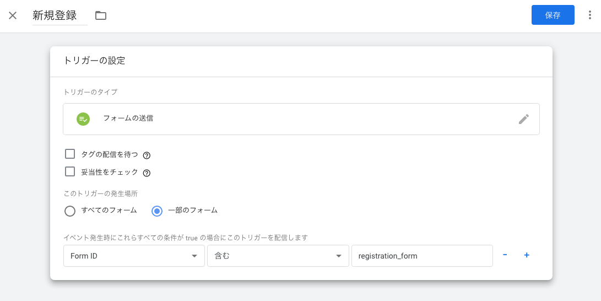Click the green form submission icon

[x=83, y=119]
